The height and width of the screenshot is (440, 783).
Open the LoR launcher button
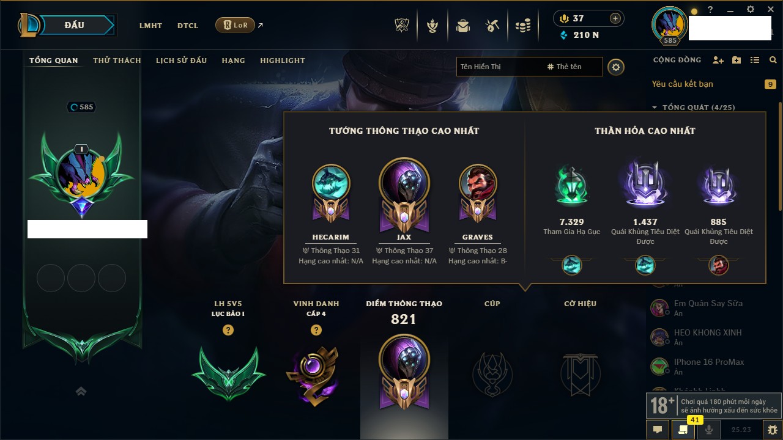point(236,25)
